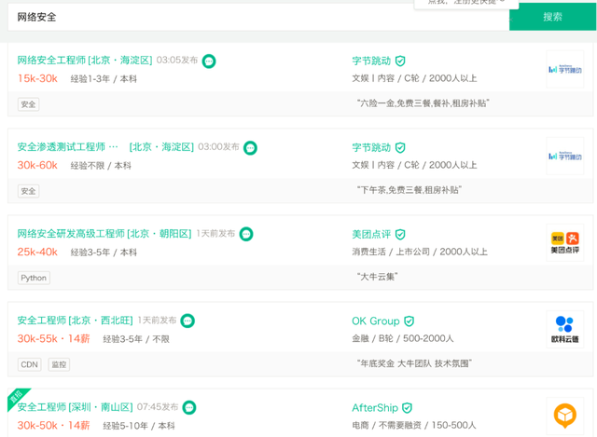The height and width of the screenshot is (437, 597).
Task: Click verified shield beside AfterShip
Action: [408, 408]
